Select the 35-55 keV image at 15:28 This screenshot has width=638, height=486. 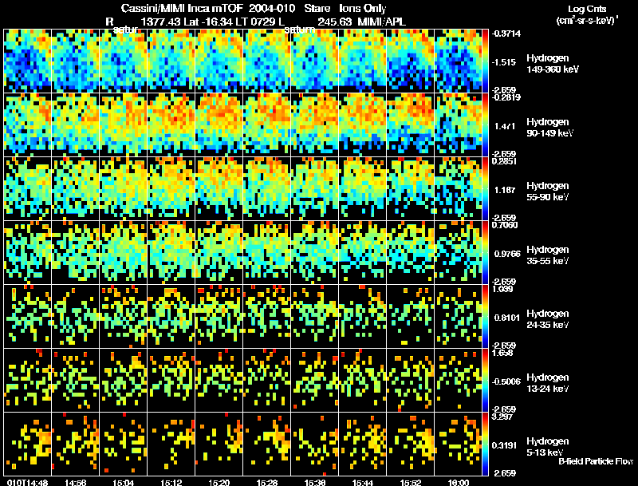(267, 252)
